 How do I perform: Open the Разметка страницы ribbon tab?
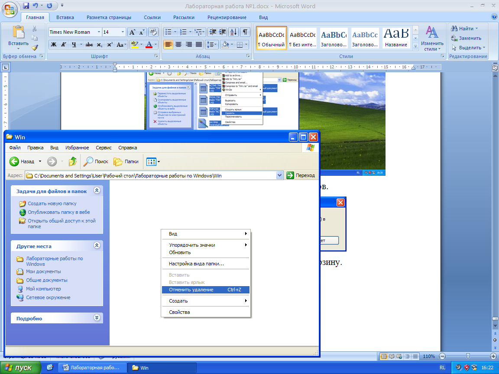tap(109, 17)
